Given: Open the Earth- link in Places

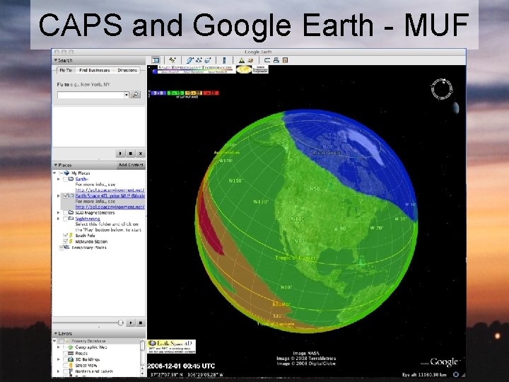Looking at the screenshot, I should 82,179.
